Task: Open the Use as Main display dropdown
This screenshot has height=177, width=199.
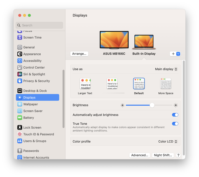Action: point(166,69)
